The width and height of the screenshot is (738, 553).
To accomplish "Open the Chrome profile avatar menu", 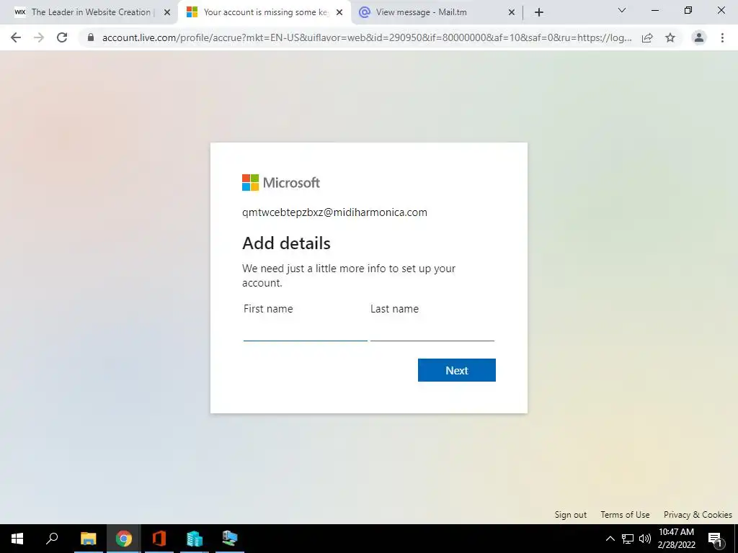I will point(699,37).
